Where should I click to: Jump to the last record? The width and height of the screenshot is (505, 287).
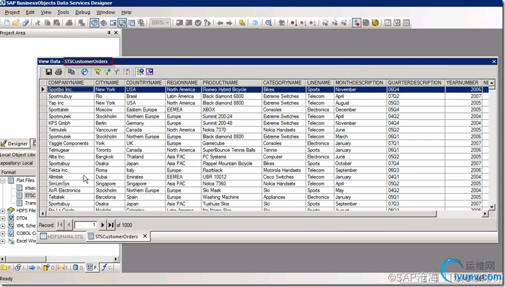111,224
